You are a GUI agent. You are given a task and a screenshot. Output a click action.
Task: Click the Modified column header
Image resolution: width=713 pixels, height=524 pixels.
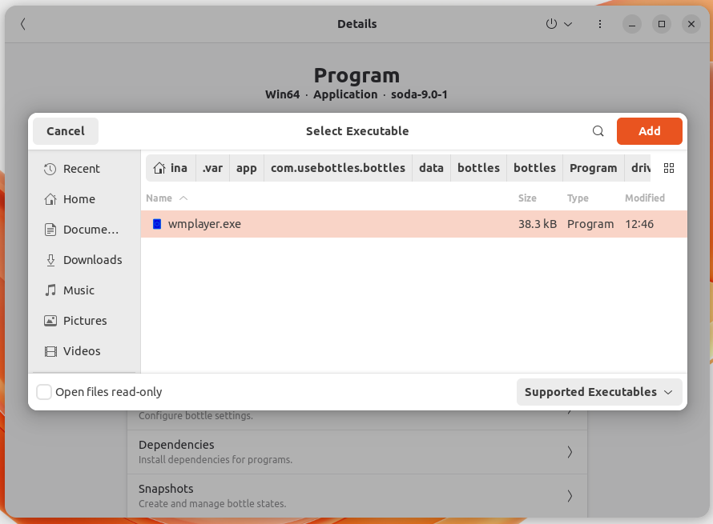coord(645,198)
